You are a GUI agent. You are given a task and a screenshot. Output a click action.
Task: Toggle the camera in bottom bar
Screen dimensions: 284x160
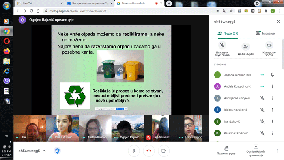pos(164,151)
